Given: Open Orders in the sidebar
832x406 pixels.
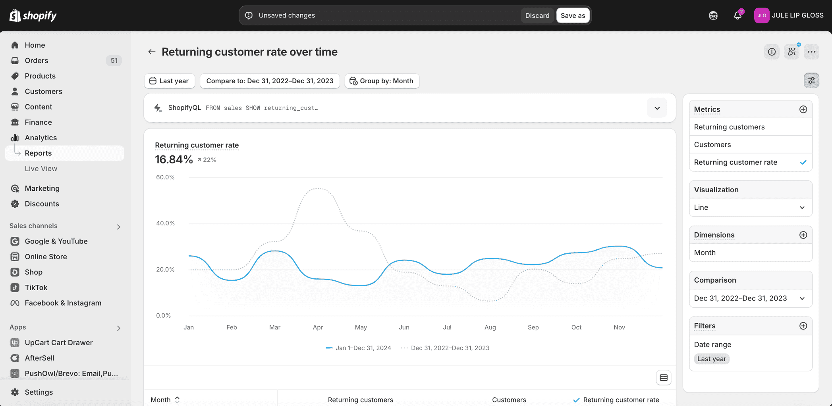Looking at the screenshot, I should click(x=64, y=61).
